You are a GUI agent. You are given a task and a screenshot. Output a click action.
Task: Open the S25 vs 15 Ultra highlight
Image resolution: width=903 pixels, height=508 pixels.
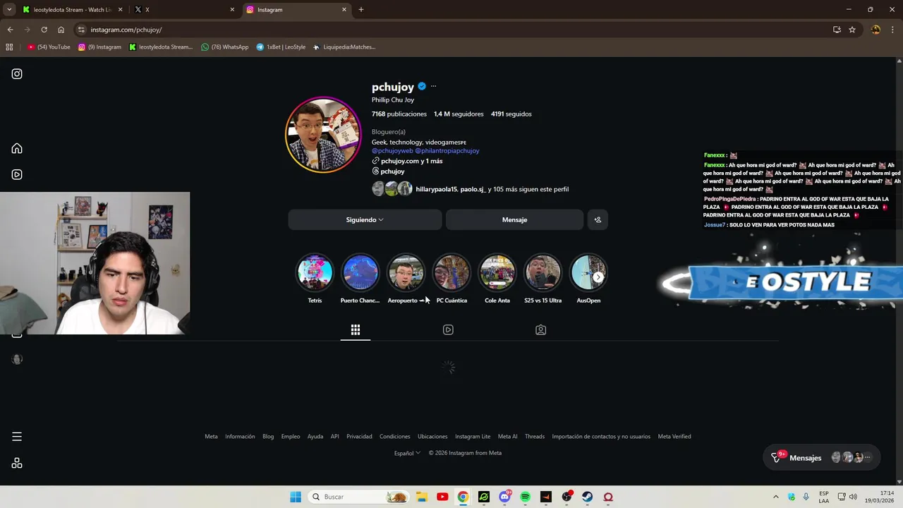pos(543,272)
